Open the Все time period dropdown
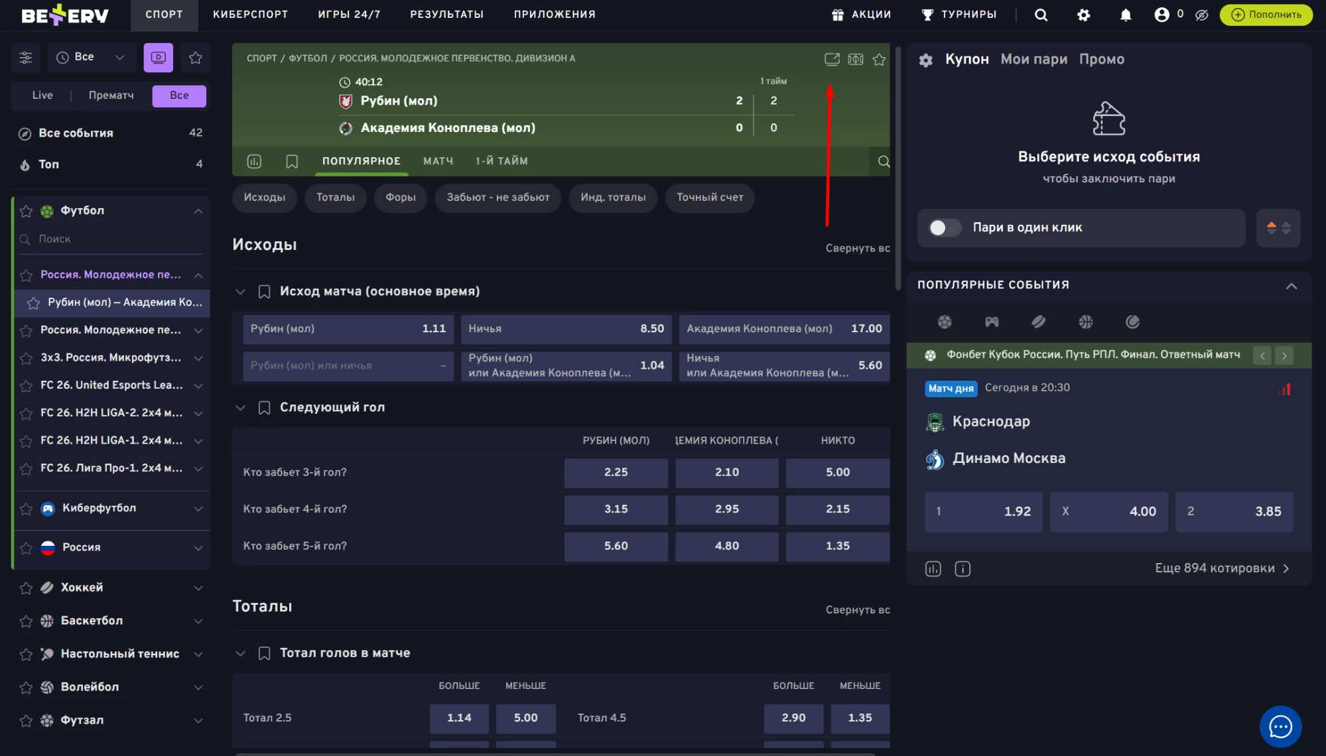The image size is (1326, 756). coord(92,58)
